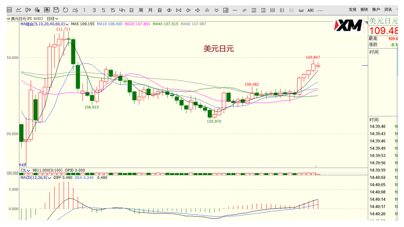Click the second gray panel icon
The image size is (404, 227).
(x=263, y=10)
